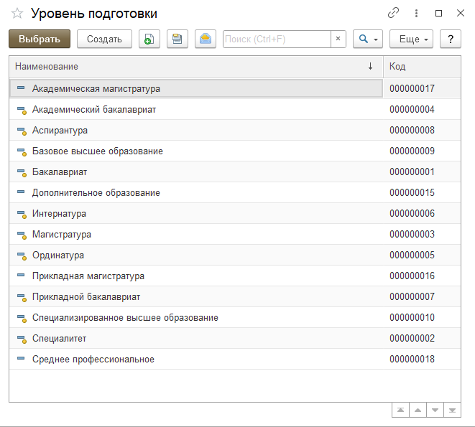Click predefined item icon beside Аспирантура

pyautogui.click(x=22, y=131)
